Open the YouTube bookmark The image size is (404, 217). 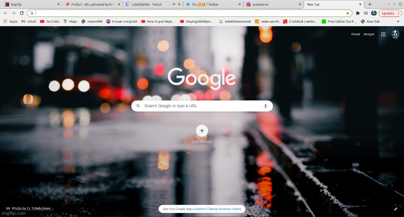(50, 21)
